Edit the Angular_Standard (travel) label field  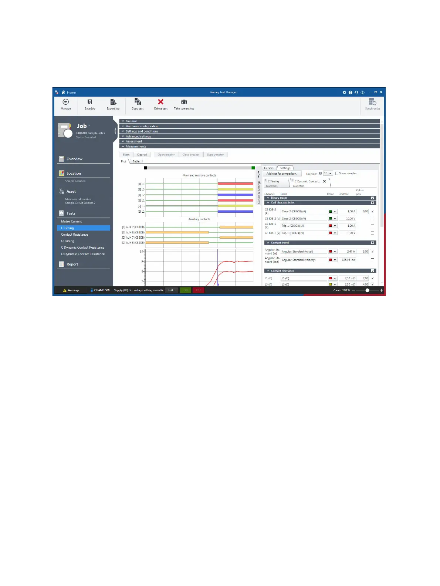[x=304, y=252]
